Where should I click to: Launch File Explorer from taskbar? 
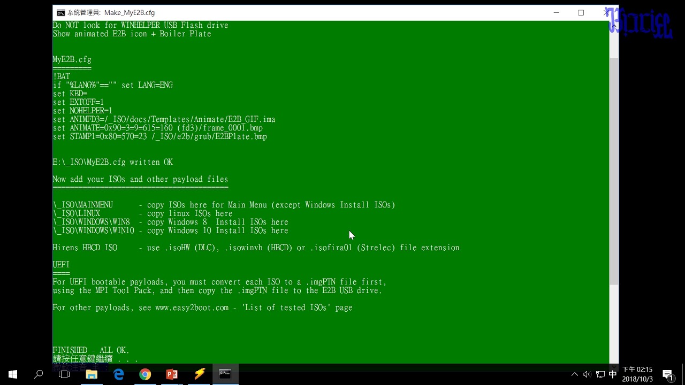point(92,374)
